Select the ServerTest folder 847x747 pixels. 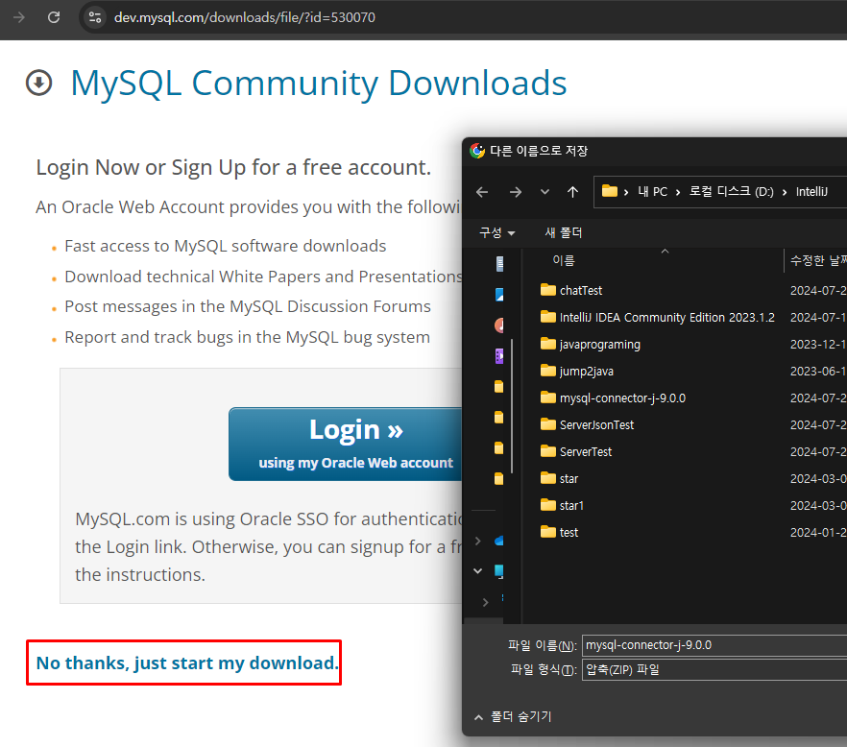(x=586, y=452)
